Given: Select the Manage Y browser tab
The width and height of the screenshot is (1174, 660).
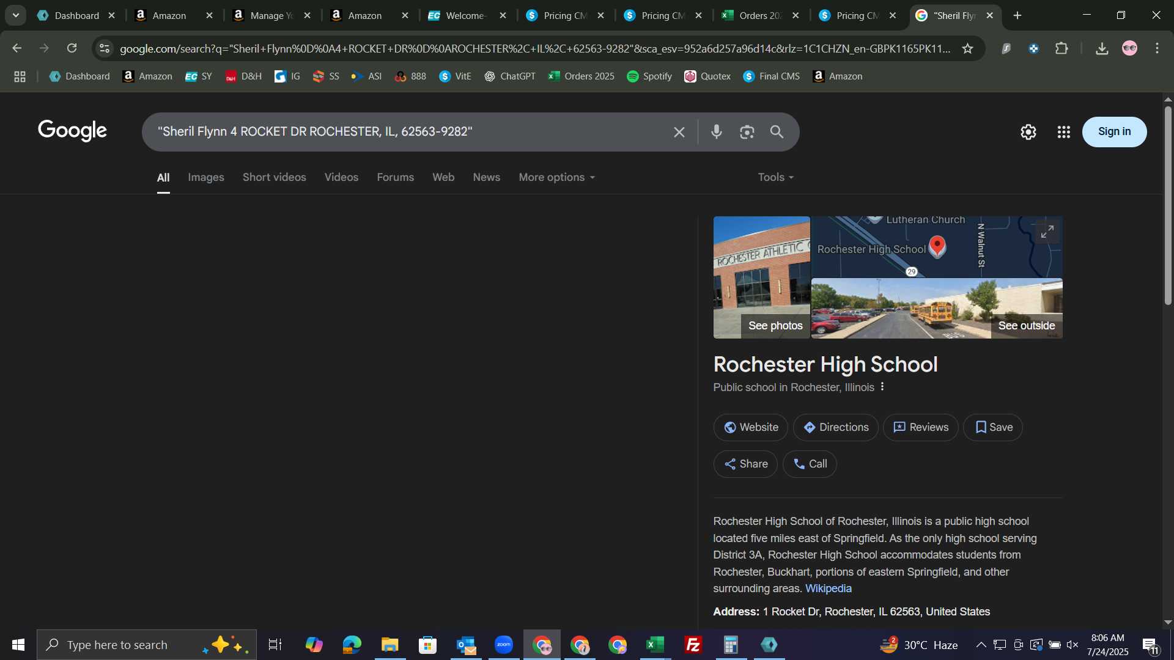Looking at the screenshot, I should click(272, 15).
